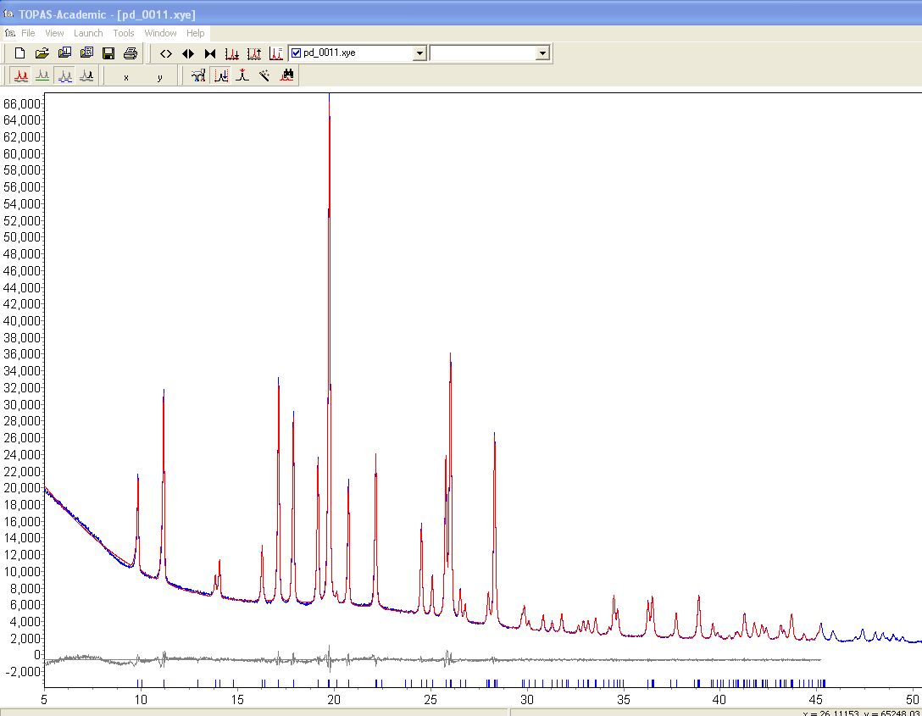Click the -2,000 y-axis label

coord(22,671)
